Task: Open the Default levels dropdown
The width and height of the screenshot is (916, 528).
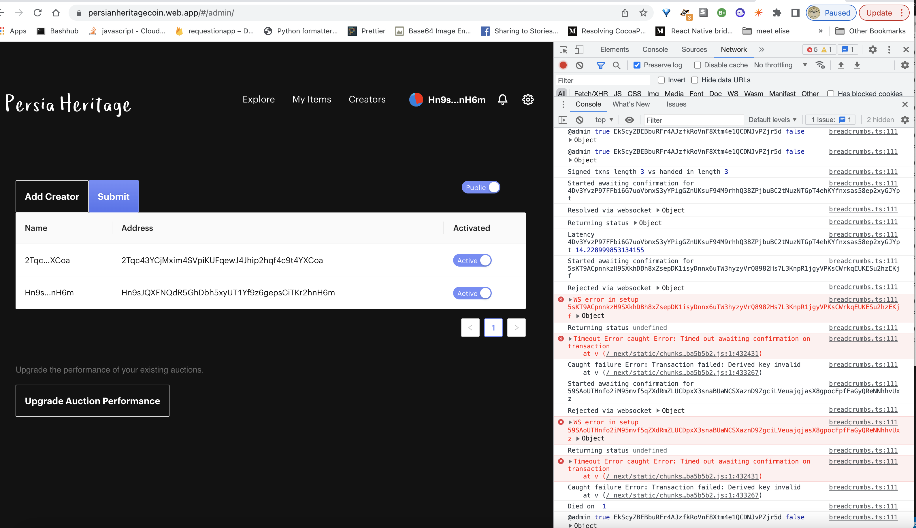Action: (772, 120)
